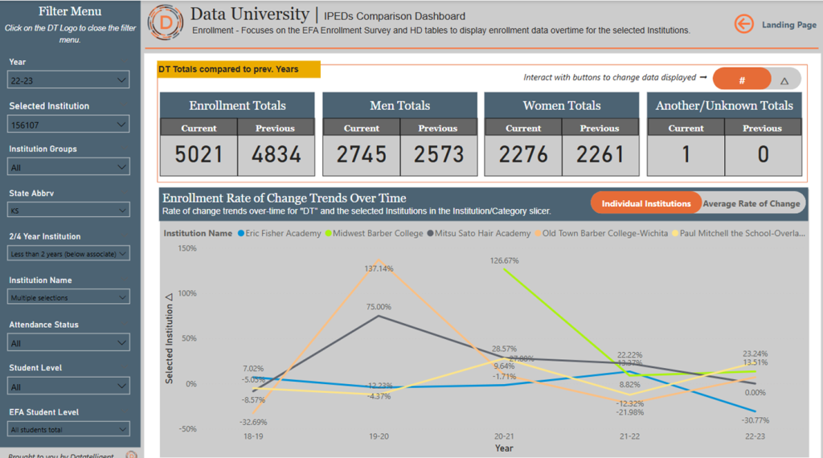Expand the 2/4 Year Institution dropdown
Viewport: 823px width, 458px height.
[69, 253]
